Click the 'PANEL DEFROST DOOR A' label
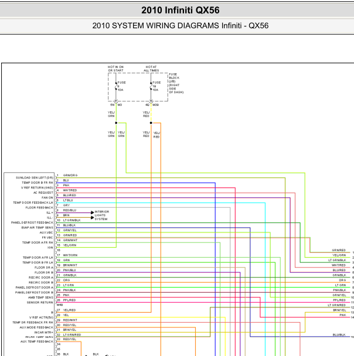Image resolution: width=354 pixels, height=356 pixels. click(x=35, y=287)
